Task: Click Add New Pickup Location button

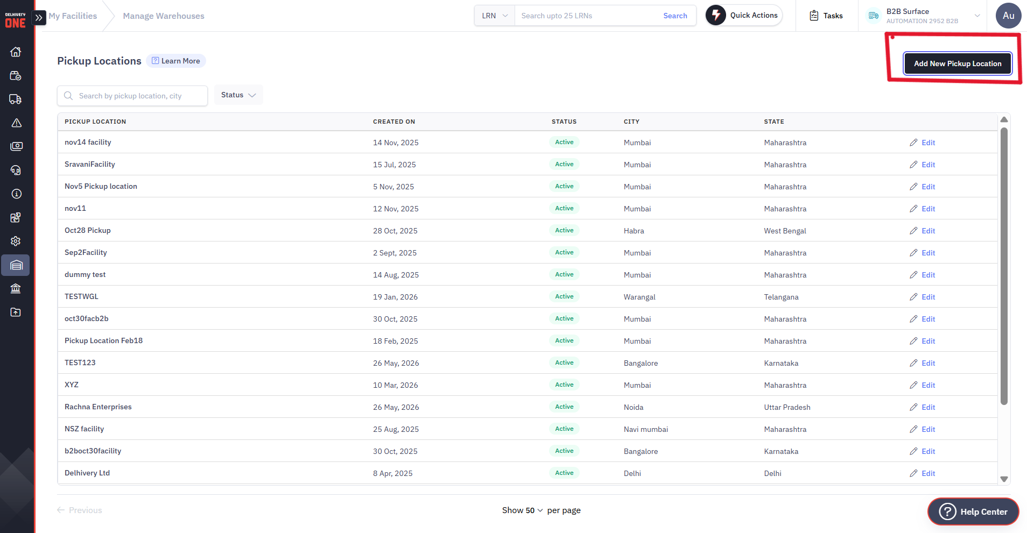Action: (x=958, y=63)
